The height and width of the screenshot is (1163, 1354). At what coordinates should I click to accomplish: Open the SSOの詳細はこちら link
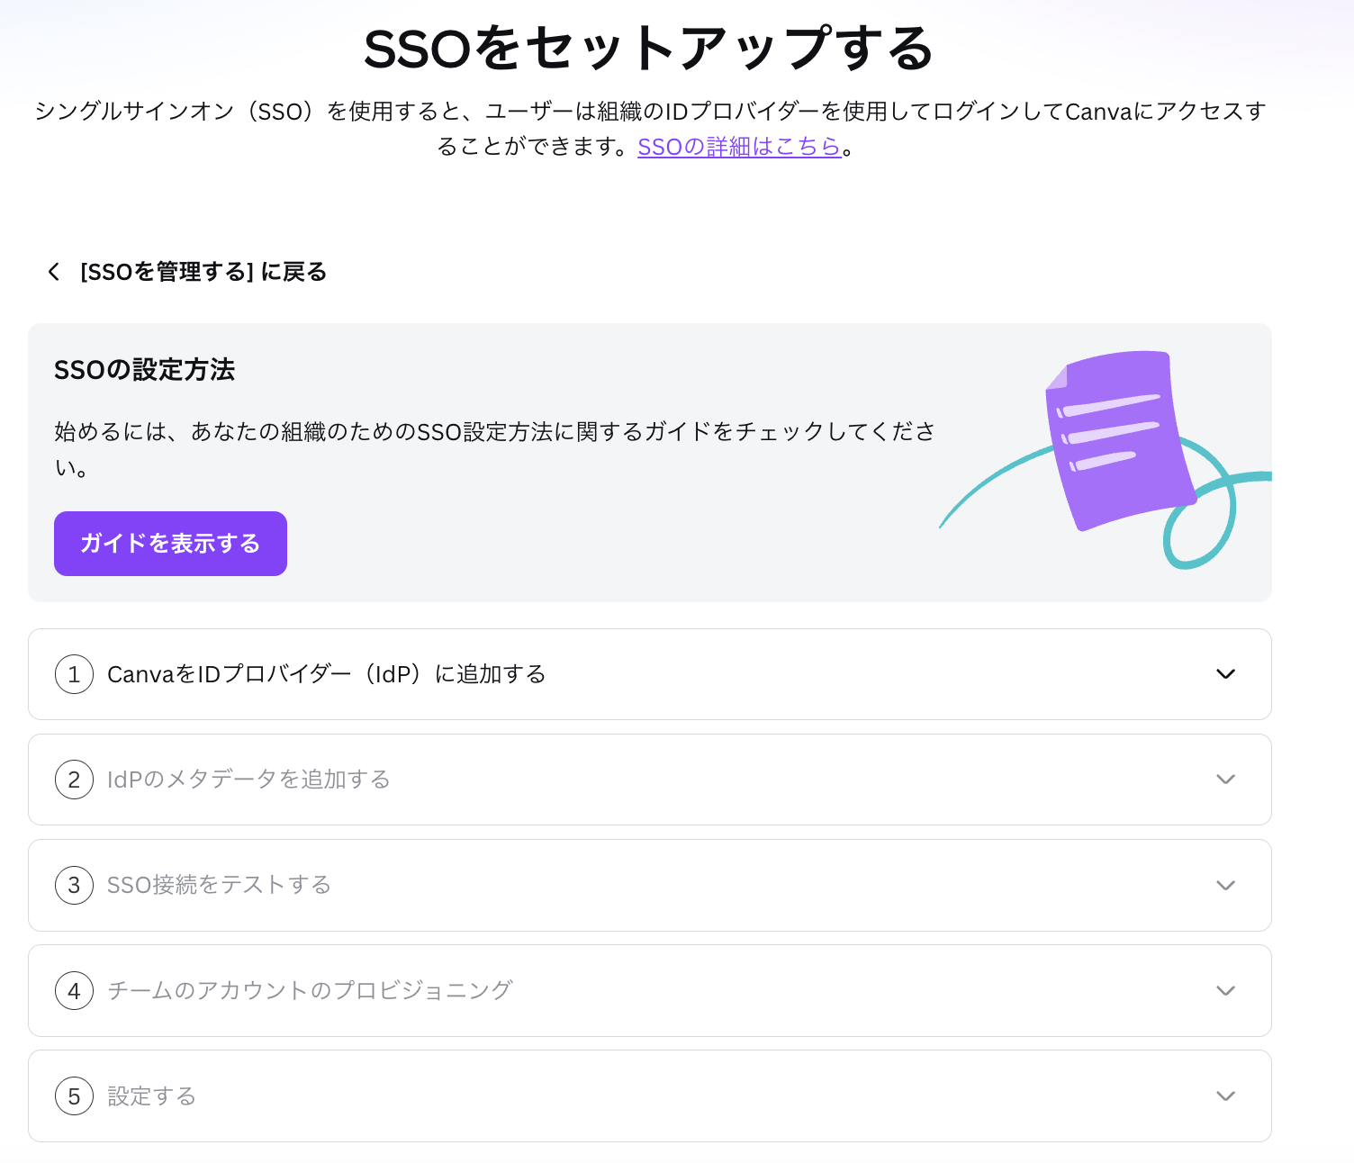pyautogui.click(x=738, y=147)
